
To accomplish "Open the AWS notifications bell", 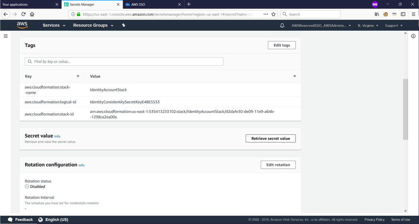I will [x=282, y=25].
